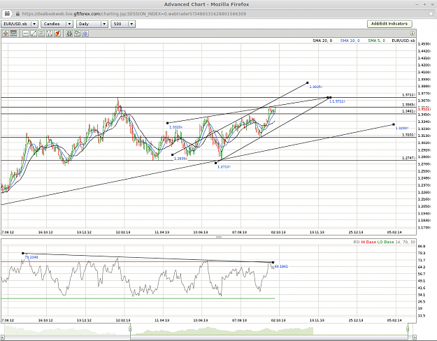The image size is (437, 341).
Task: Clear drawings with the broom icon
Action: pyautogui.click(x=57, y=34)
